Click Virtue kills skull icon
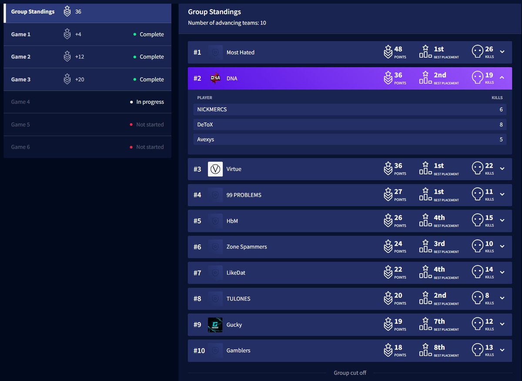522x381 pixels. (x=478, y=169)
